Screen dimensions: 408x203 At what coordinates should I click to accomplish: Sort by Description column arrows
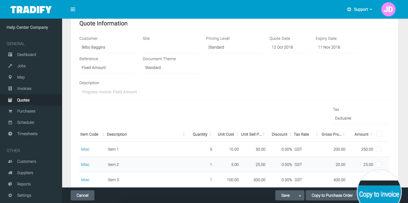click(x=184, y=134)
